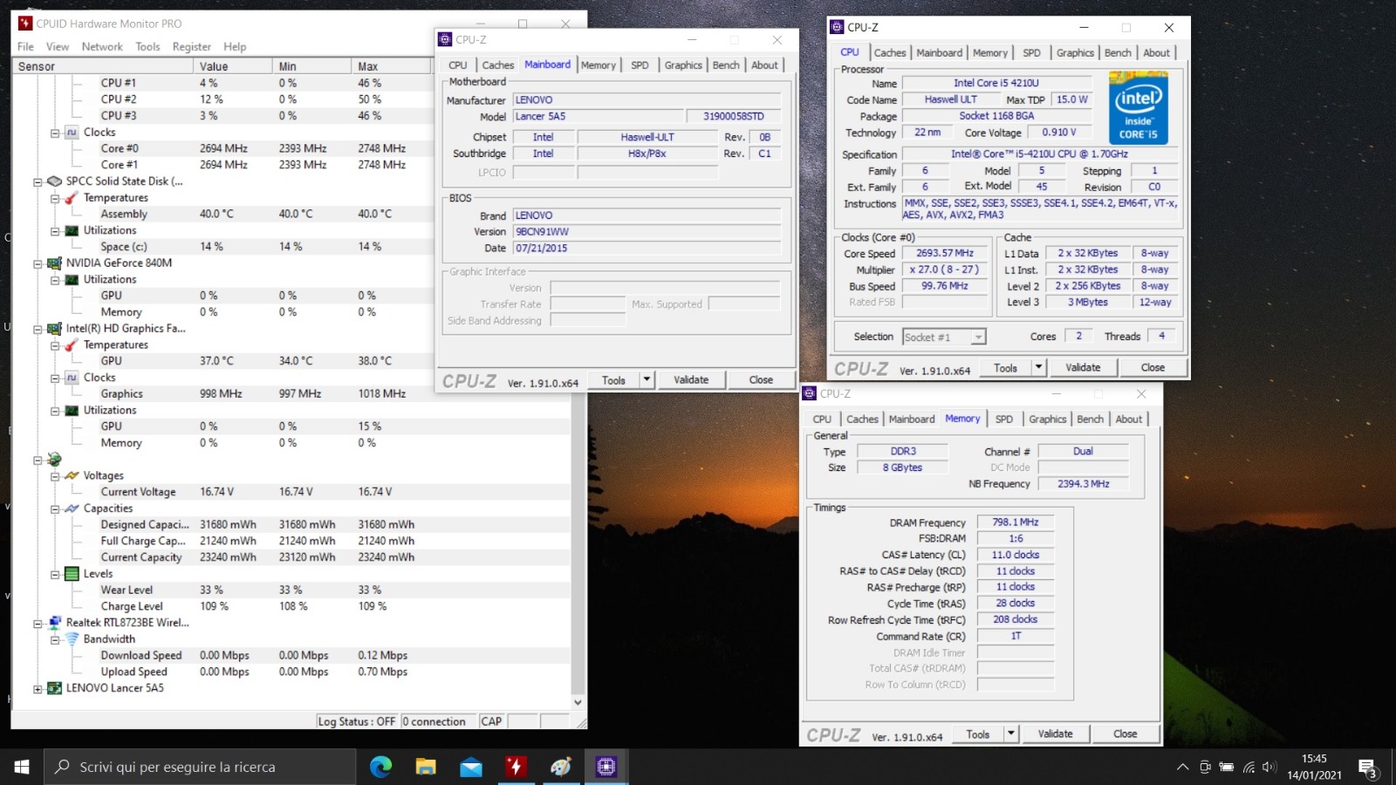Click Tools button in the CPU-Z Memory window
This screenshot has height=785, width=1396.
(x=978, y=734)
